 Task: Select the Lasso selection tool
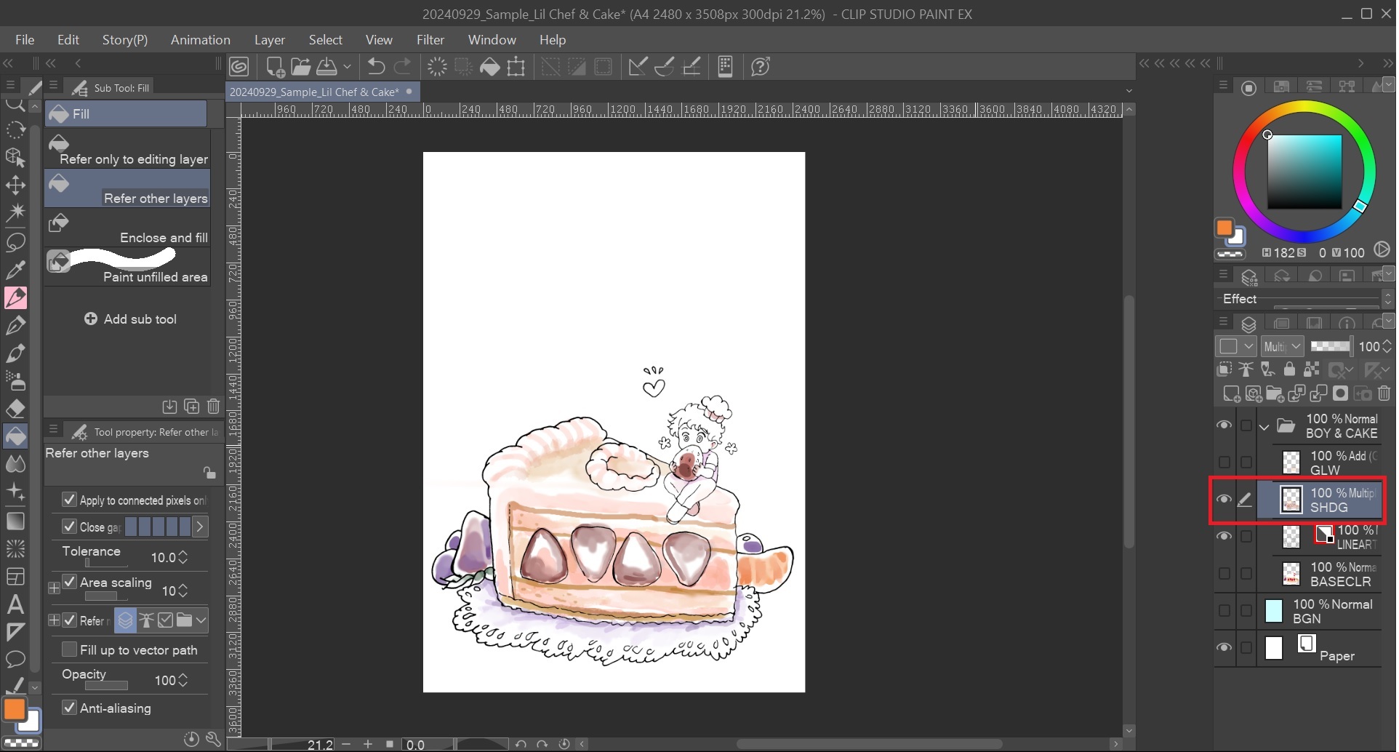click(16, 241)
